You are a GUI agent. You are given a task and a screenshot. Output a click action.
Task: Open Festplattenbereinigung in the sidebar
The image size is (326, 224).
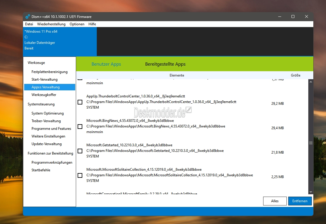coord(50,72)
